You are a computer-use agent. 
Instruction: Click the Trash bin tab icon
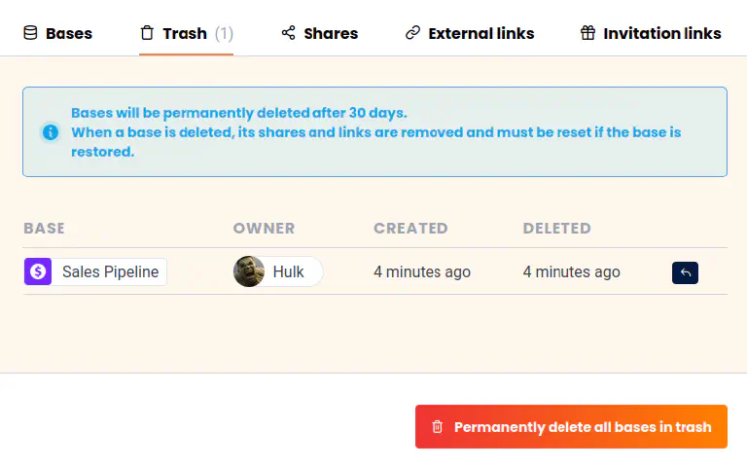(x=148, y=33)
